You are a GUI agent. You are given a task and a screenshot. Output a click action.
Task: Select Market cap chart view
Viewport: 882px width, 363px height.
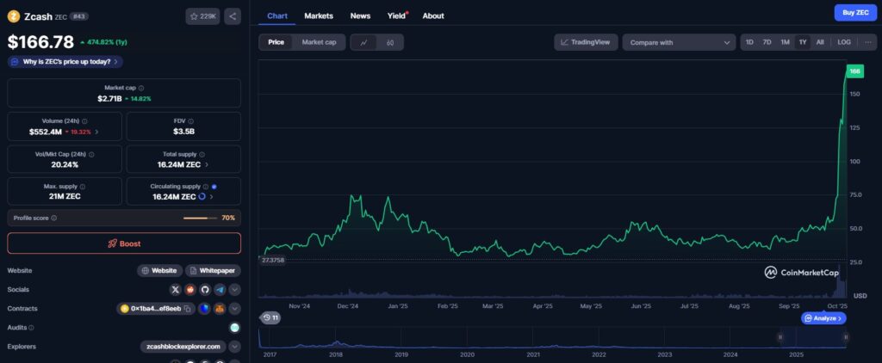tap(319, 42)
